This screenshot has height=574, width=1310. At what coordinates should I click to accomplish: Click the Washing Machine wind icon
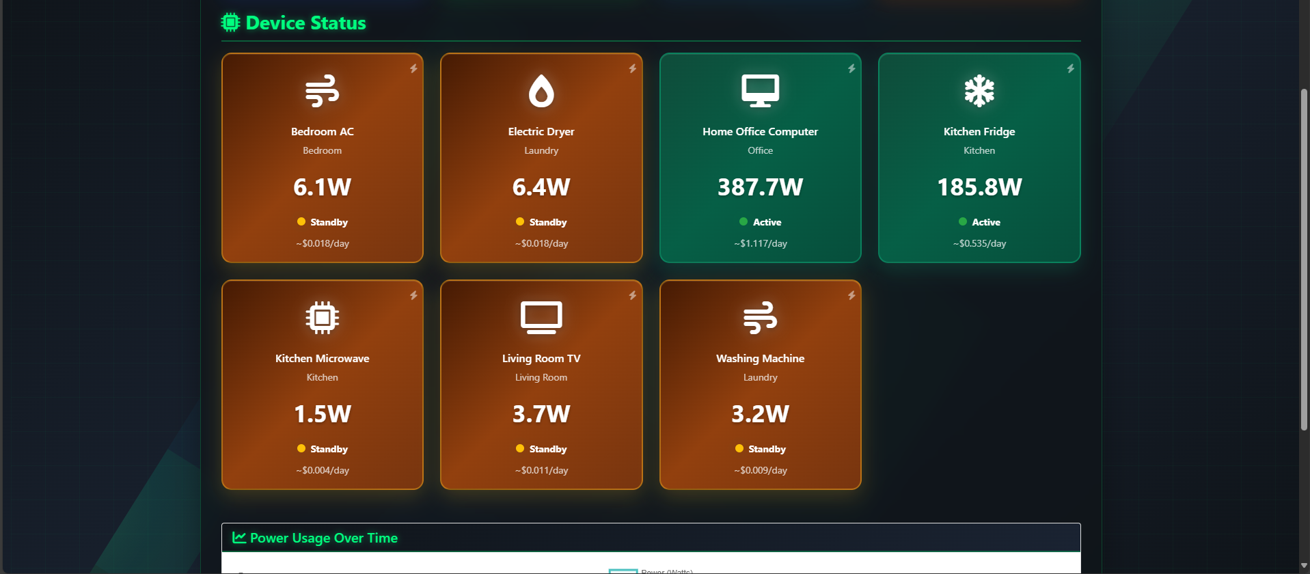tap(760, 318)
